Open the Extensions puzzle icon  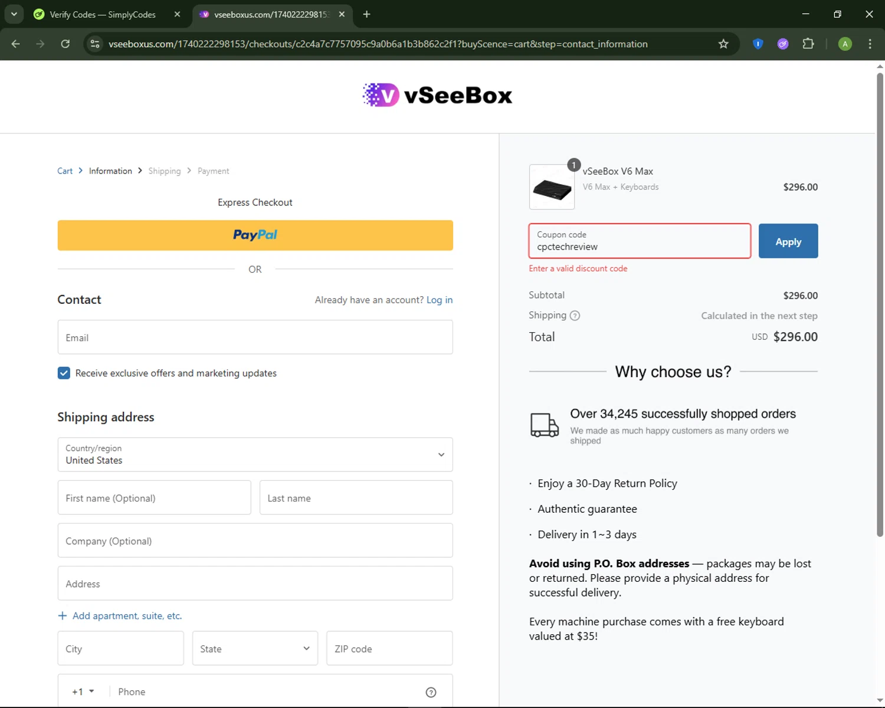click(808, 44)
